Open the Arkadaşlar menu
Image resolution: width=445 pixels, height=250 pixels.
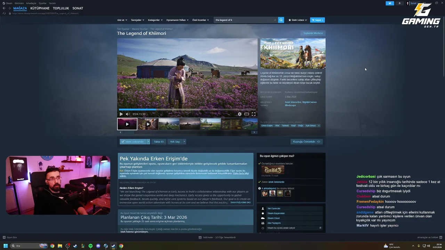point(31,3)
